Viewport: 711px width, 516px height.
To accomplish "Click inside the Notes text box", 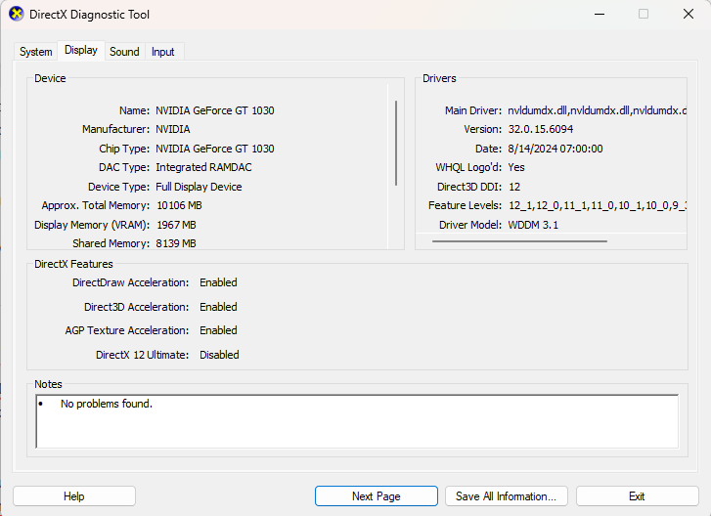I will point(357,421).
